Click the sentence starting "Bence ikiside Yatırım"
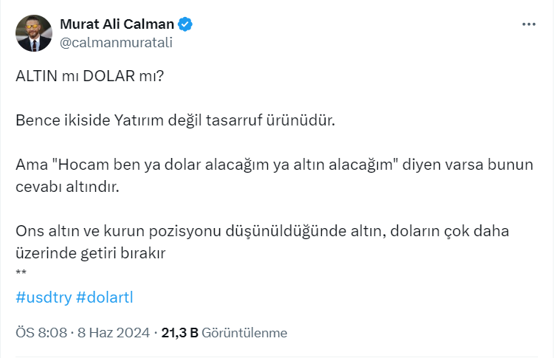558x358 pixels. point(175,120)
